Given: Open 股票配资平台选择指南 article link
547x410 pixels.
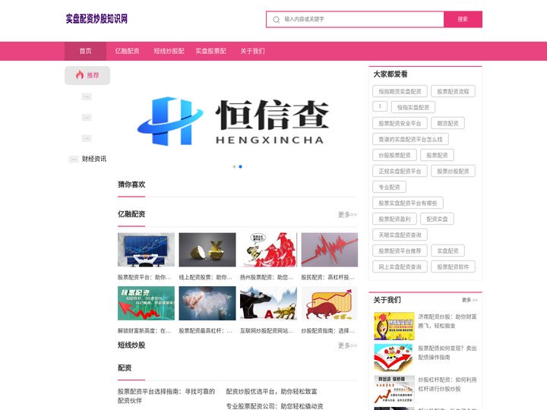Looking at the screenshot, I should pos(166,396).
